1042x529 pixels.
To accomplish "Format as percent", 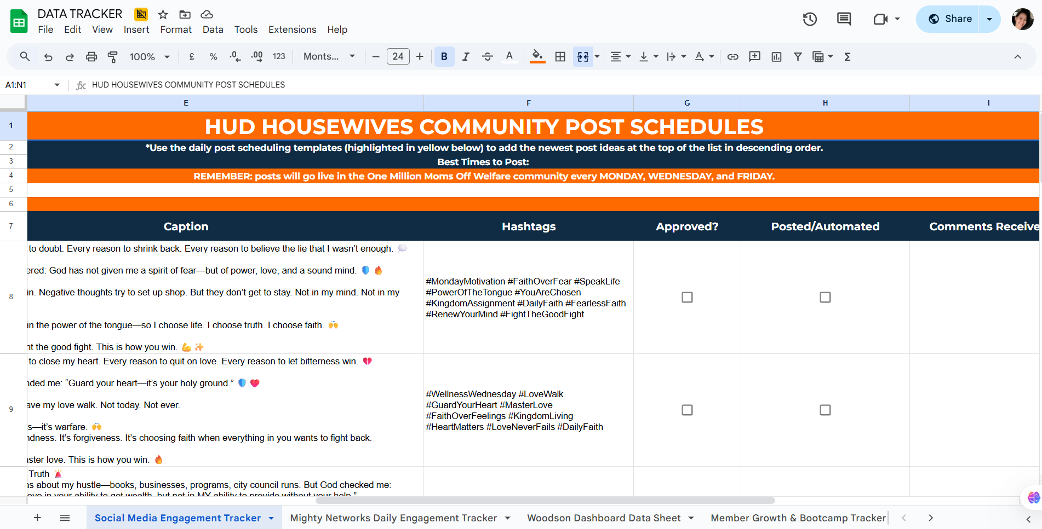I will 213,56.
